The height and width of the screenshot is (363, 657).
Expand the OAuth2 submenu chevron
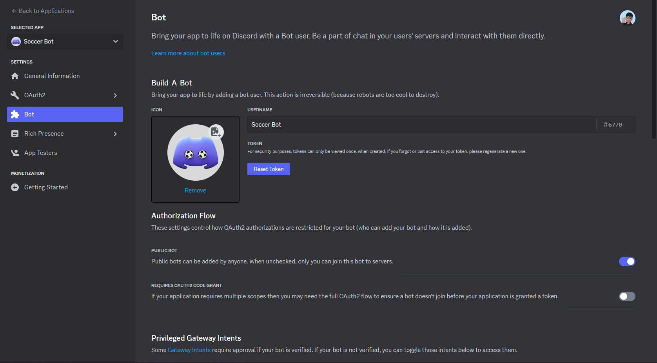(115, 95)
